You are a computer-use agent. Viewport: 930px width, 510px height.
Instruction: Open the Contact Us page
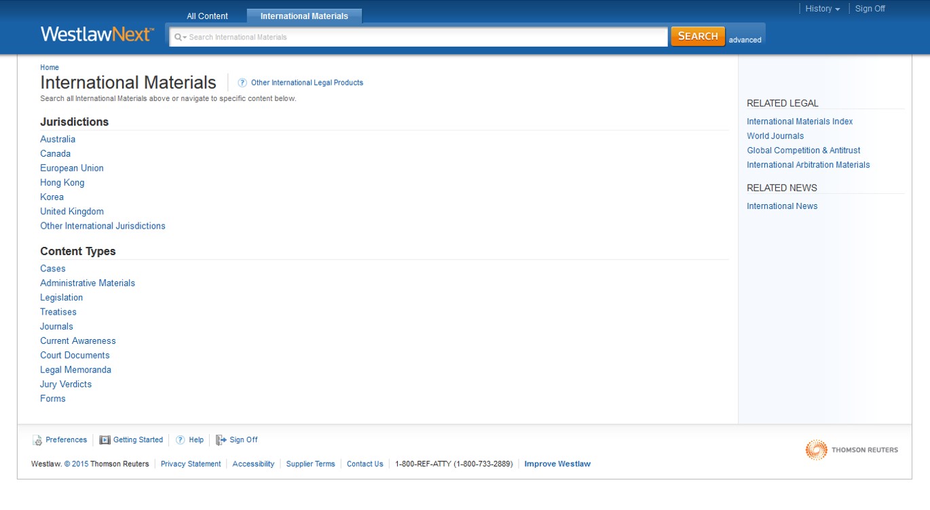(365, 465)
